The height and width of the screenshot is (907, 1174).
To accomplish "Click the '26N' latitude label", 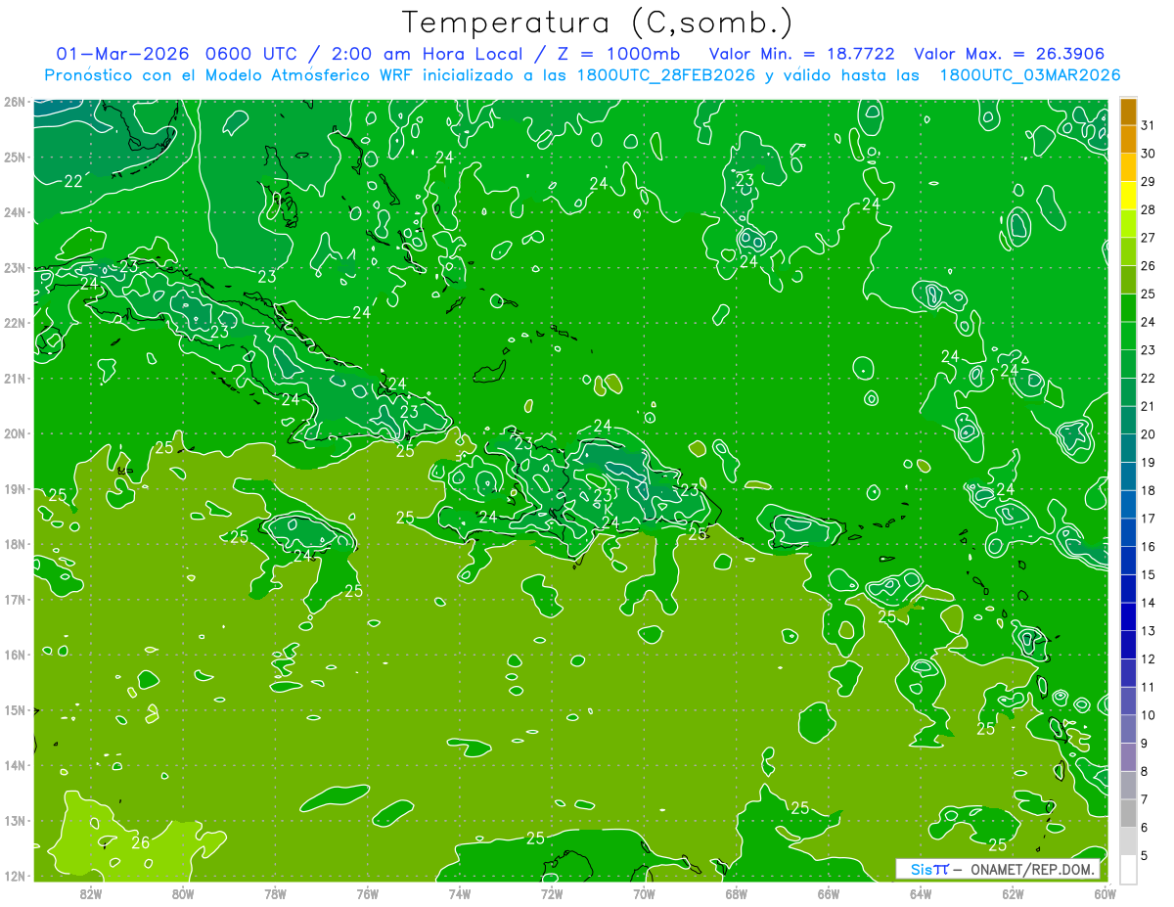I will (15, 102).
